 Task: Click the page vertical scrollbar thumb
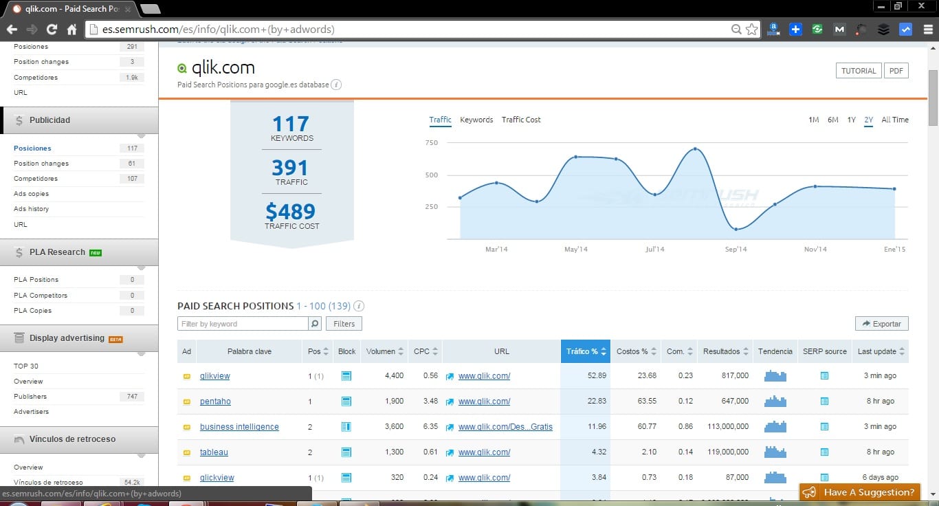(x=933, y=98)
